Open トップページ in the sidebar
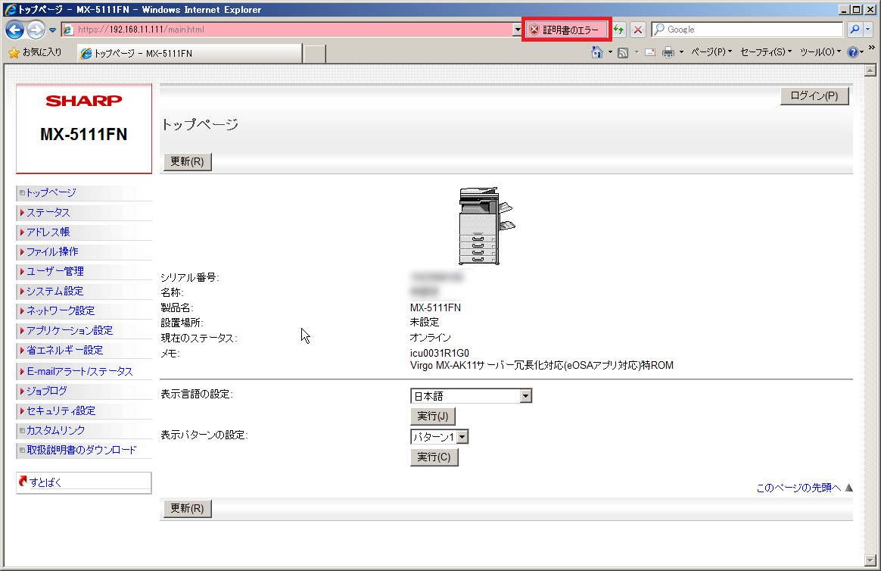Image resolution: width=881 pixels, height=571 pixels. (x=51, y=193)
